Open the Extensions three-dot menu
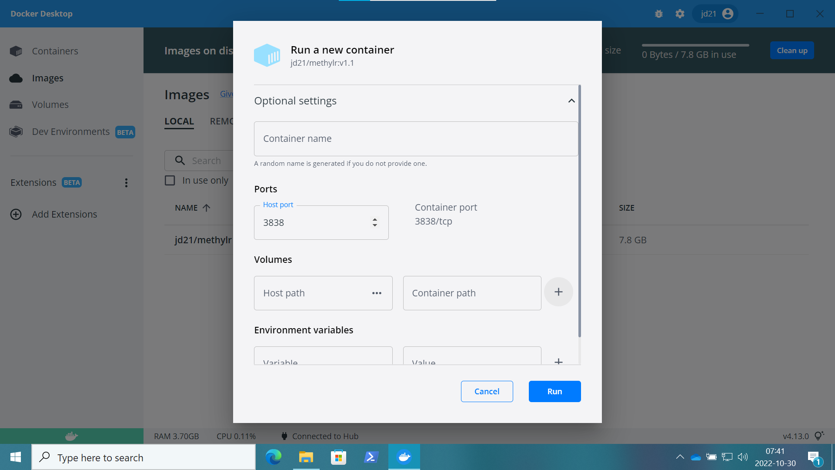Viewport: 835px width, 470px height. [126, 183]
